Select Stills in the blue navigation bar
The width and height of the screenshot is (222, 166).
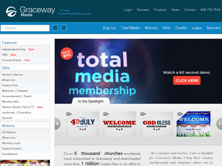point(166,28)
